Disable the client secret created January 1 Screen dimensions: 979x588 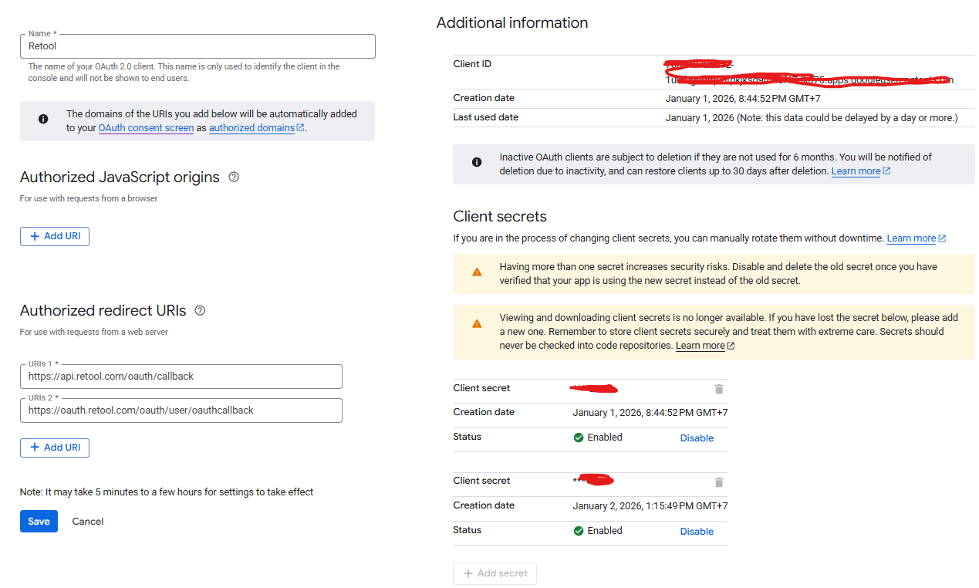(x=696, y=438)
